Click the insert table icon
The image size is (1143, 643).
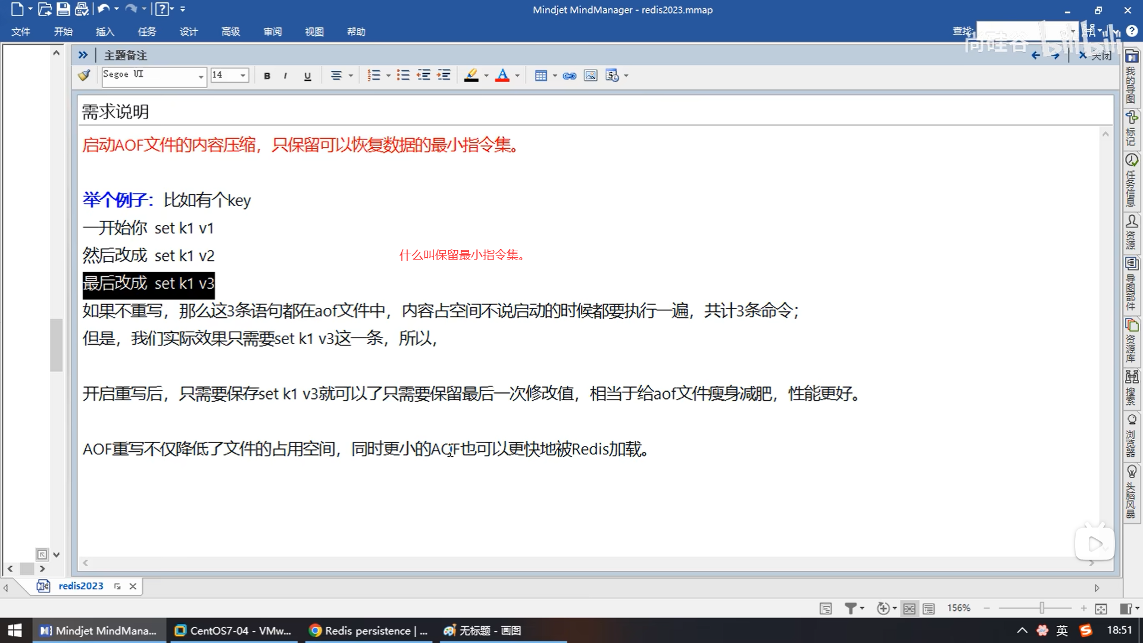coord(541,76)
